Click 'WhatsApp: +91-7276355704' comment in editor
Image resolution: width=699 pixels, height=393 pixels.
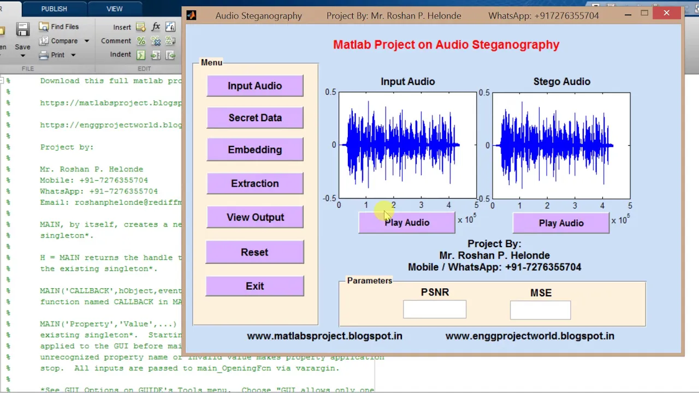tap(98, 191)
